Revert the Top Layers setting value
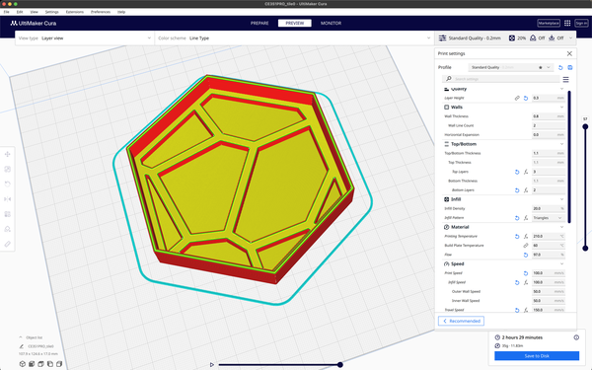The width and height of the screenshot is (592, 370). pyautogui.click(x=517, y=172)
